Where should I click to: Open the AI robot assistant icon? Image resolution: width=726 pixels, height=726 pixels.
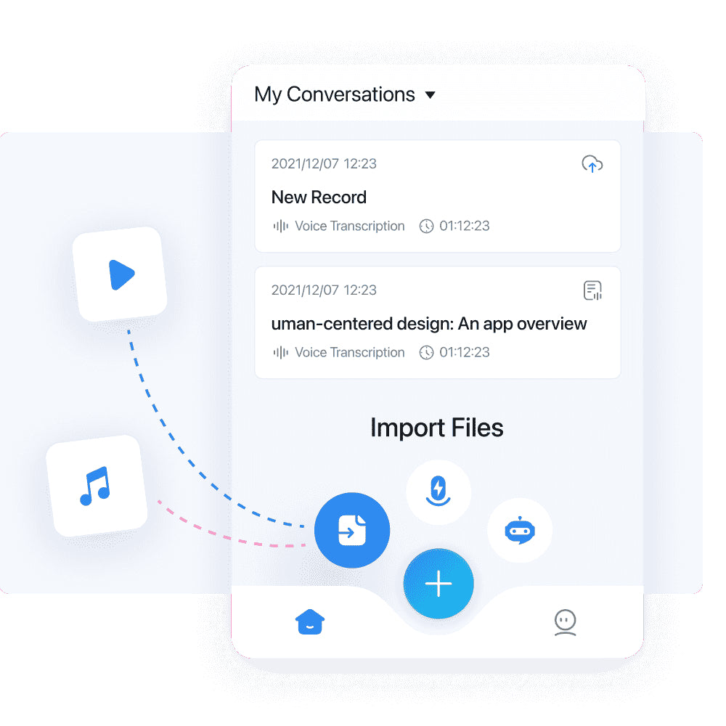(520, 530)
